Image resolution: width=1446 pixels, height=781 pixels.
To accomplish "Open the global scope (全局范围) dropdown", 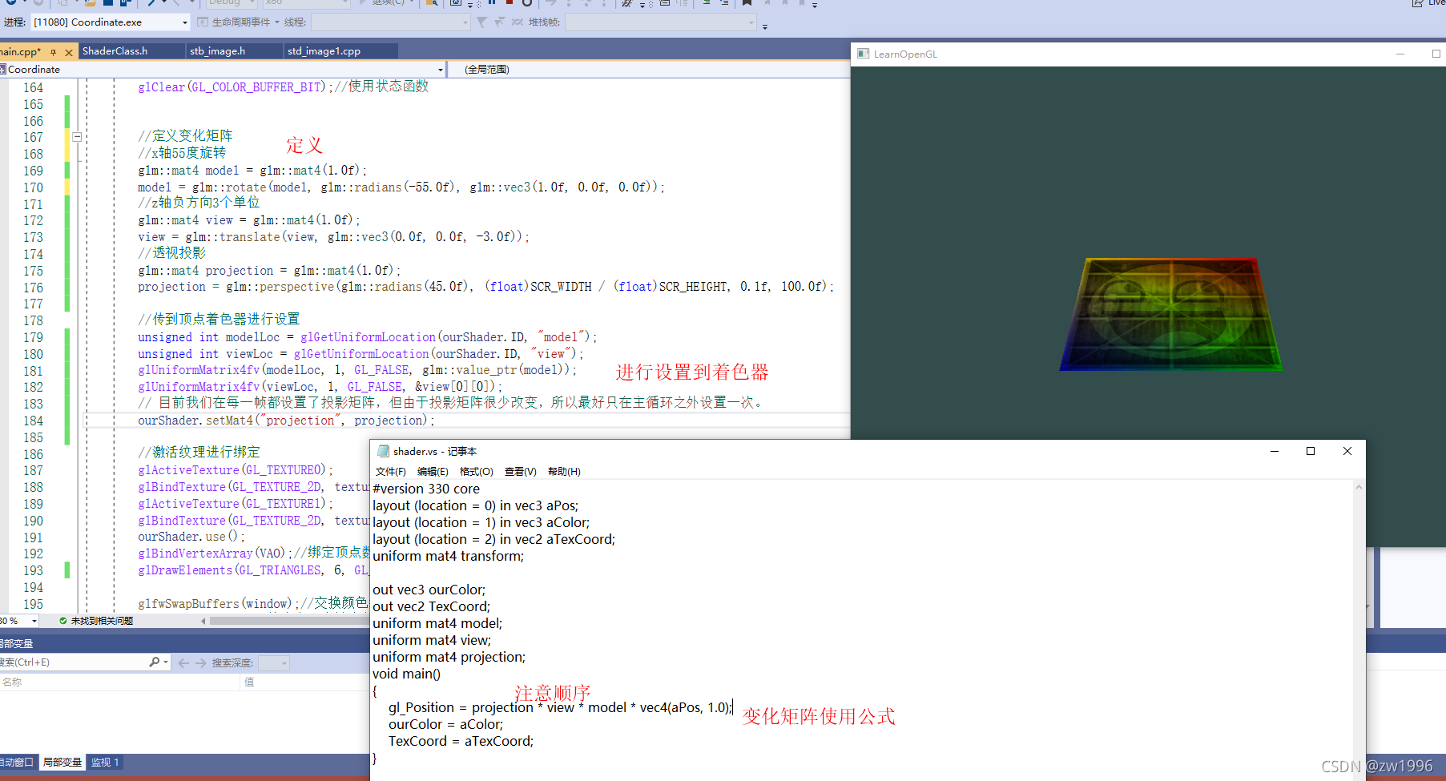I will [649, 70].
